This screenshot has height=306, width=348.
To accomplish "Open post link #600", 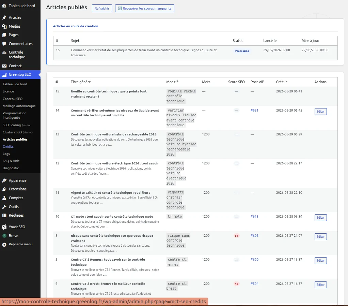I will pos(254,260).
